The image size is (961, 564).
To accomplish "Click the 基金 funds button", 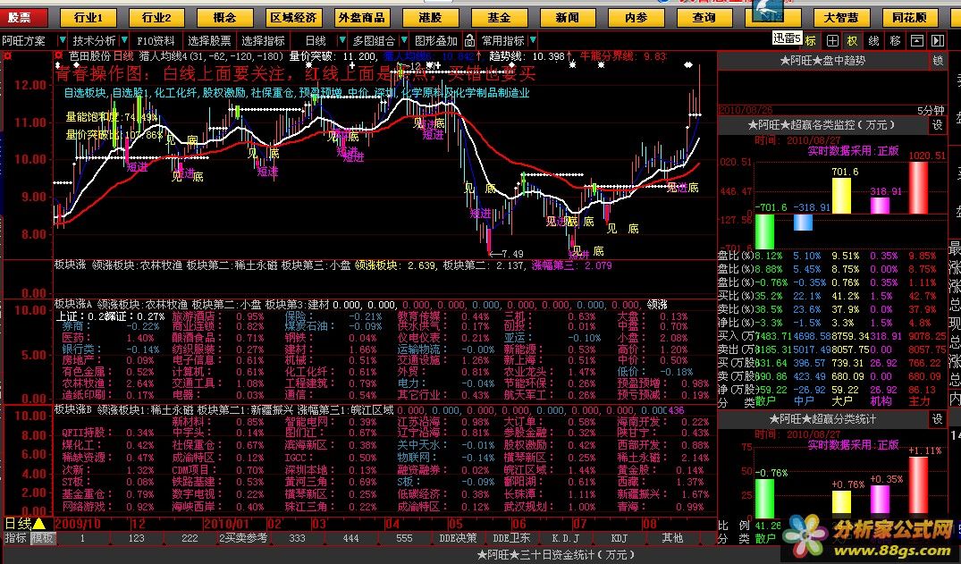I will pos(499,17).
